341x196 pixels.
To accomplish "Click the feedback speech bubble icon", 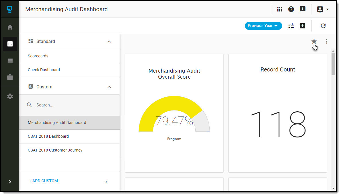I will 303,9.
